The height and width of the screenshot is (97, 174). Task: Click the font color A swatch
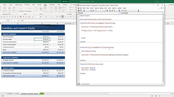[33, 17]
